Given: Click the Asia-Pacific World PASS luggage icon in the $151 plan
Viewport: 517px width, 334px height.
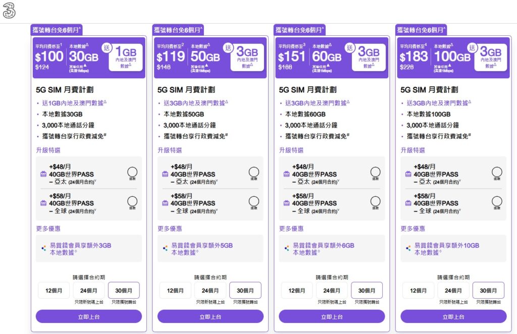Looking at the screenshot, I should pos(286,174).
